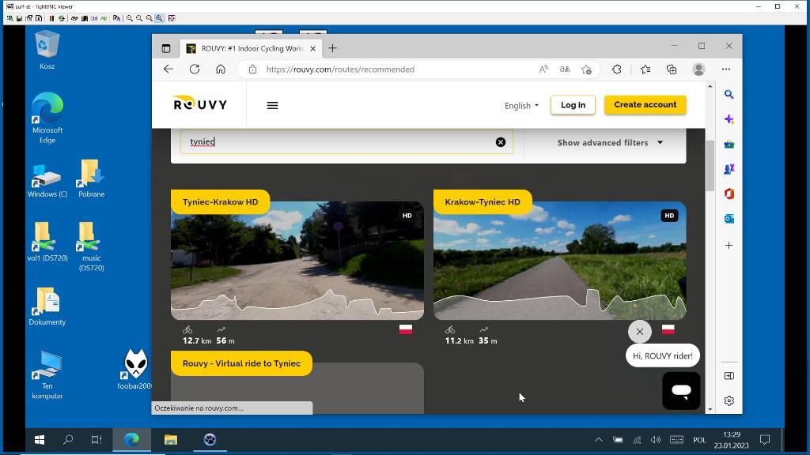Click the route search input field

click(340, 142)
